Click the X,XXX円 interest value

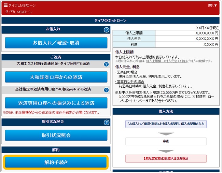211,45
